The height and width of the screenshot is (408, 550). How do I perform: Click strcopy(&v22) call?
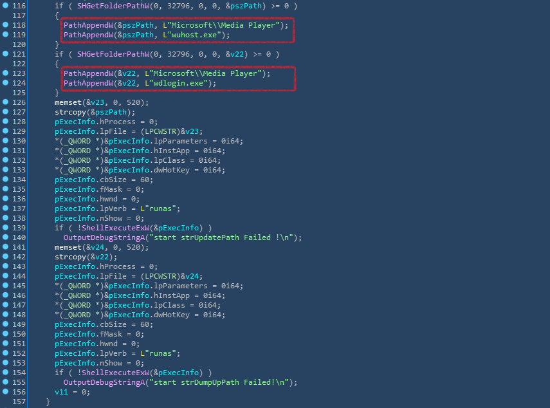(86, 257)
